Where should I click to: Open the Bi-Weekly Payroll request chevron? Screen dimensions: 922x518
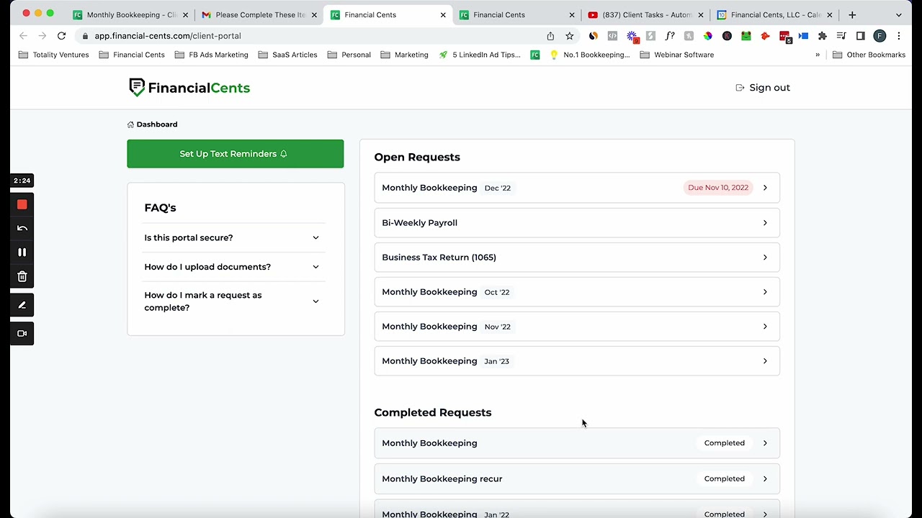coord(765,223)
